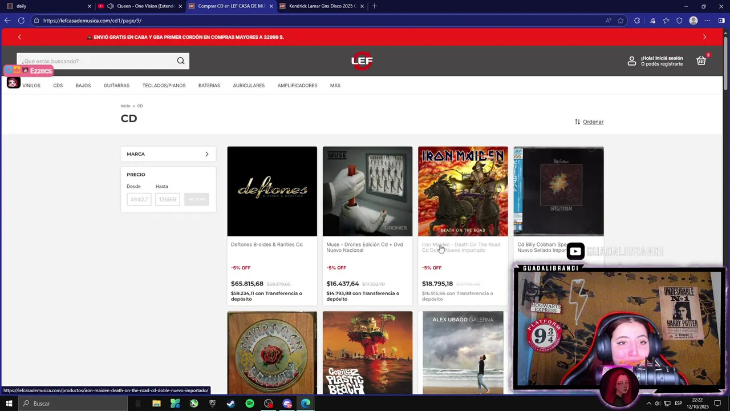Open Browser essentials shield icon
Image resolution: width=730 pixels, height=411 pixels.
click(x=679, y=21)
